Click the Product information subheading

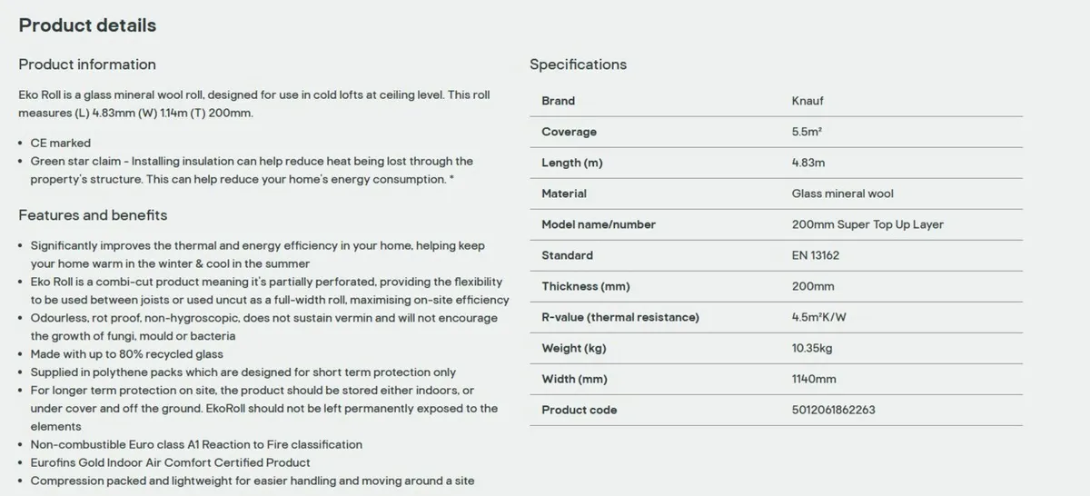pyautogui.click(x=87, y=64)
